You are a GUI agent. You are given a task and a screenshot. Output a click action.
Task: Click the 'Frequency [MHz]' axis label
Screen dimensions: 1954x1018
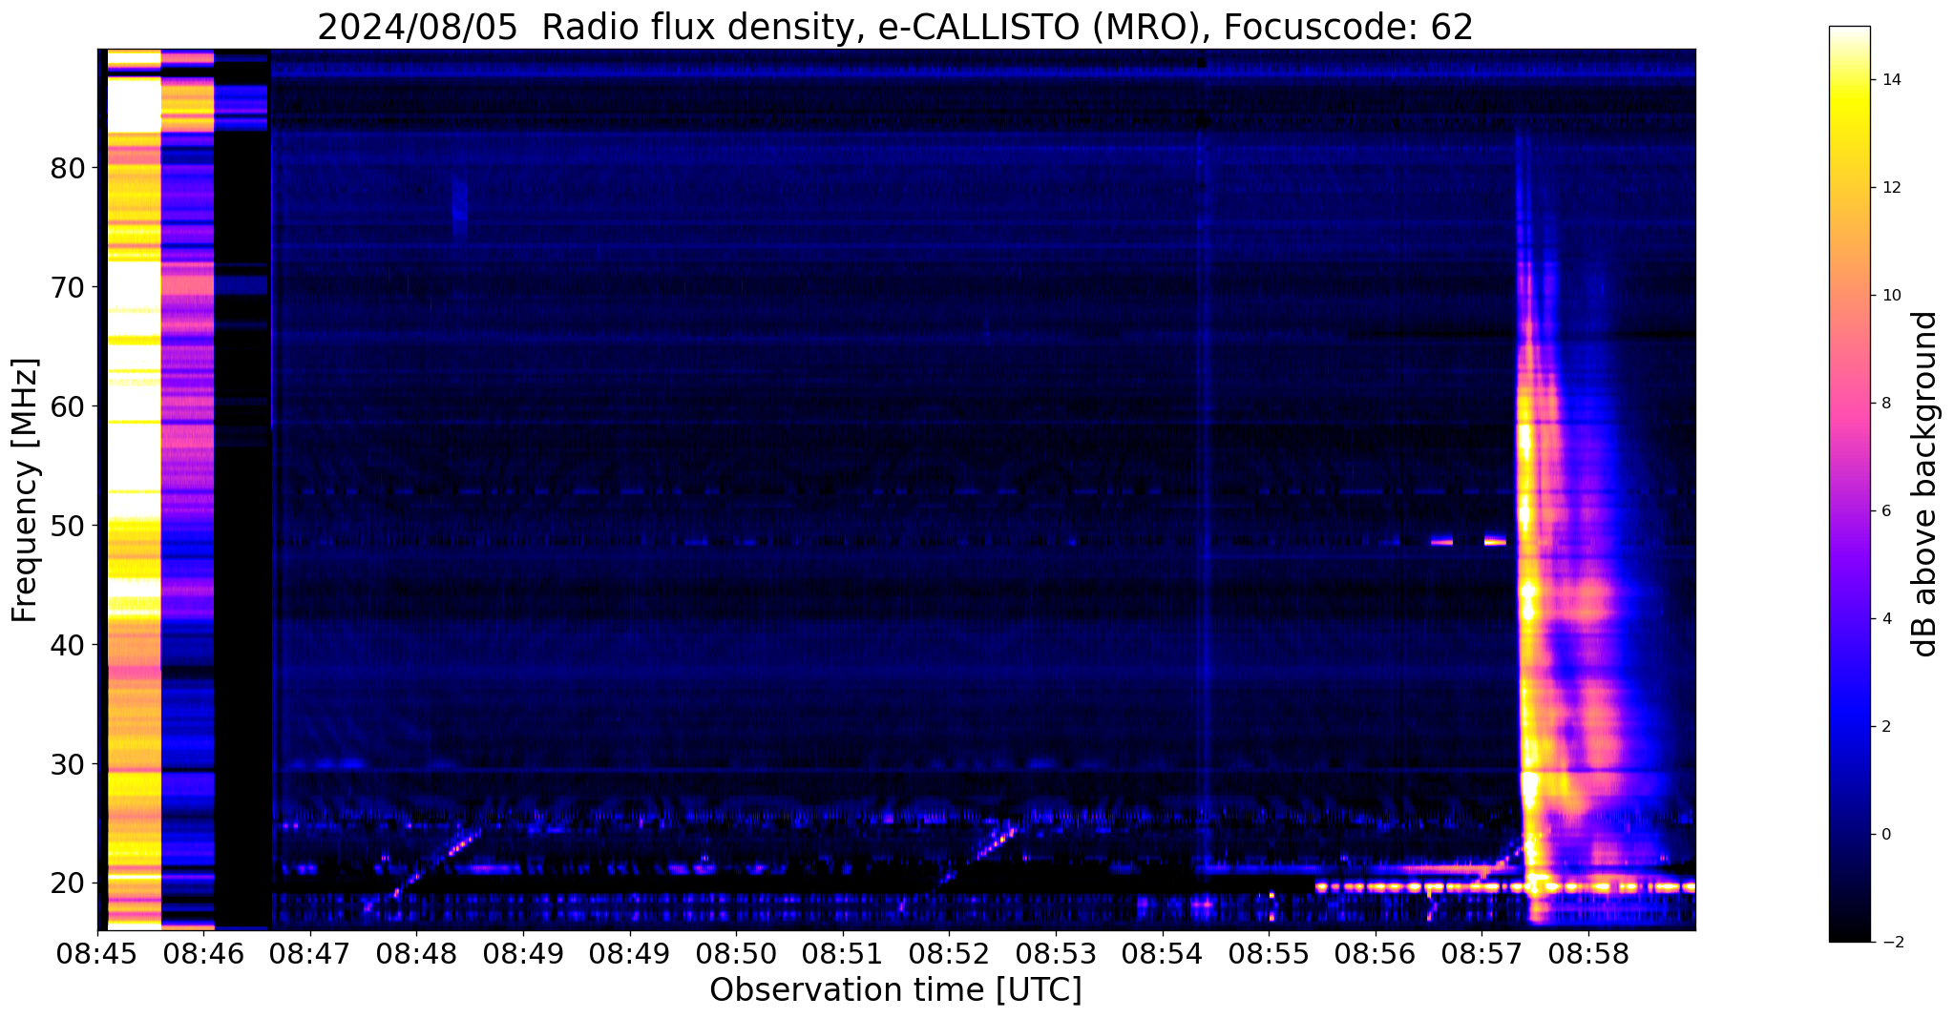point(26,490)
